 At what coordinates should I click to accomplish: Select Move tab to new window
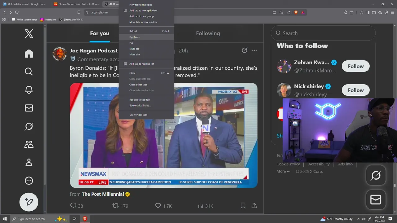tap(146, 22)
